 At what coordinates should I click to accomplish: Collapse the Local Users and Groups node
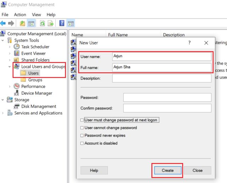(9, 67)
